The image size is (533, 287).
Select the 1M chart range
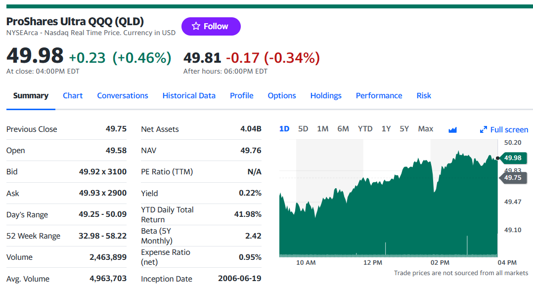322,129
